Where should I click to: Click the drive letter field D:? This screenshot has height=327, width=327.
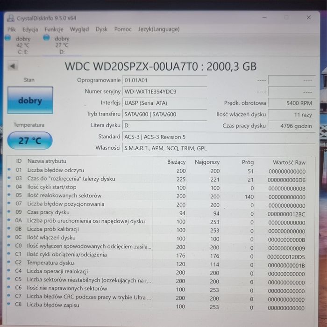164,125
